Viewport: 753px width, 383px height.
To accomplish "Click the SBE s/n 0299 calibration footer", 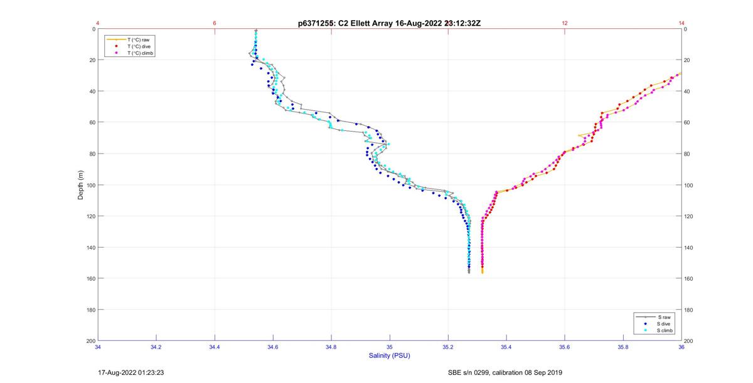I will click(x=505, y=372).
